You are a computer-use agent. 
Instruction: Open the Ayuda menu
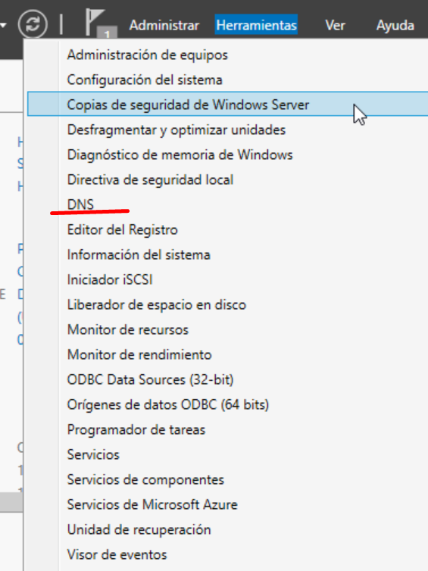(x=395, y=25)
